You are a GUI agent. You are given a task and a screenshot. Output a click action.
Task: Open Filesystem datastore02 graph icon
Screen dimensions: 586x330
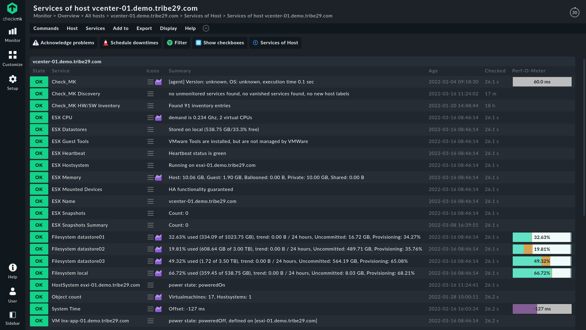click(158, 249)
